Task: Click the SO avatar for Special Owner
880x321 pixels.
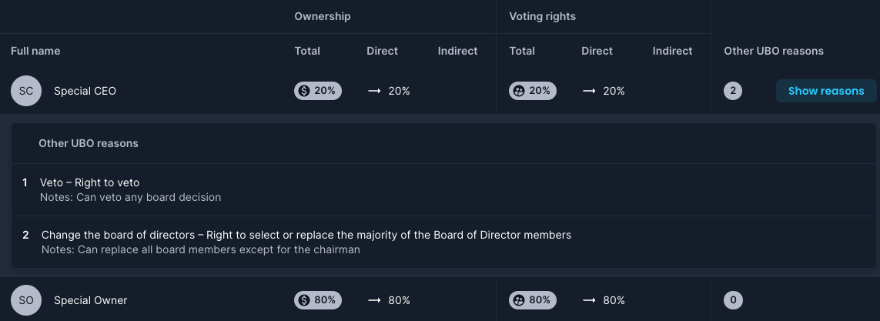Action: tap(26, 300)
